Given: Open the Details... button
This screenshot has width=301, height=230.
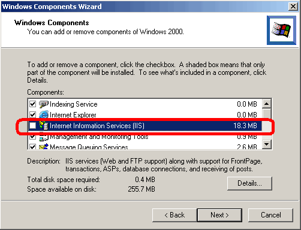Looking at the screenshot, I should pos(249,183).
